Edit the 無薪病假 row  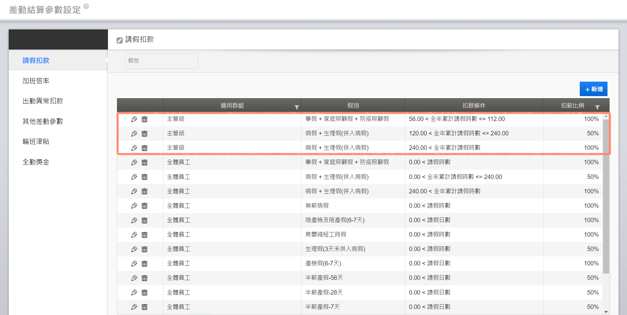[x=134, y=206]
